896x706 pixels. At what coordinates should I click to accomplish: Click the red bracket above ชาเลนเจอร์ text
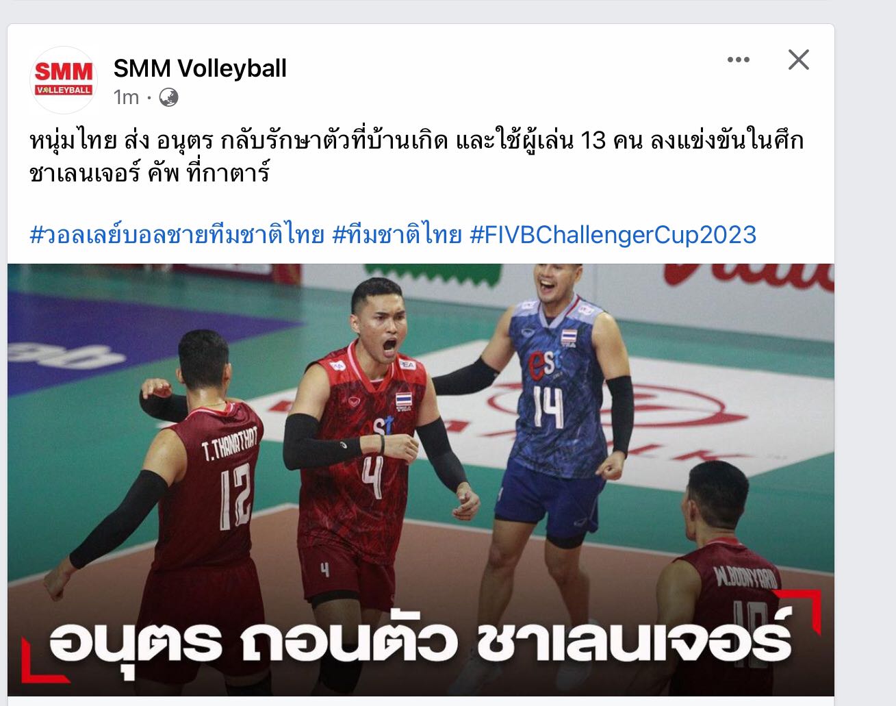coord(804,607)
